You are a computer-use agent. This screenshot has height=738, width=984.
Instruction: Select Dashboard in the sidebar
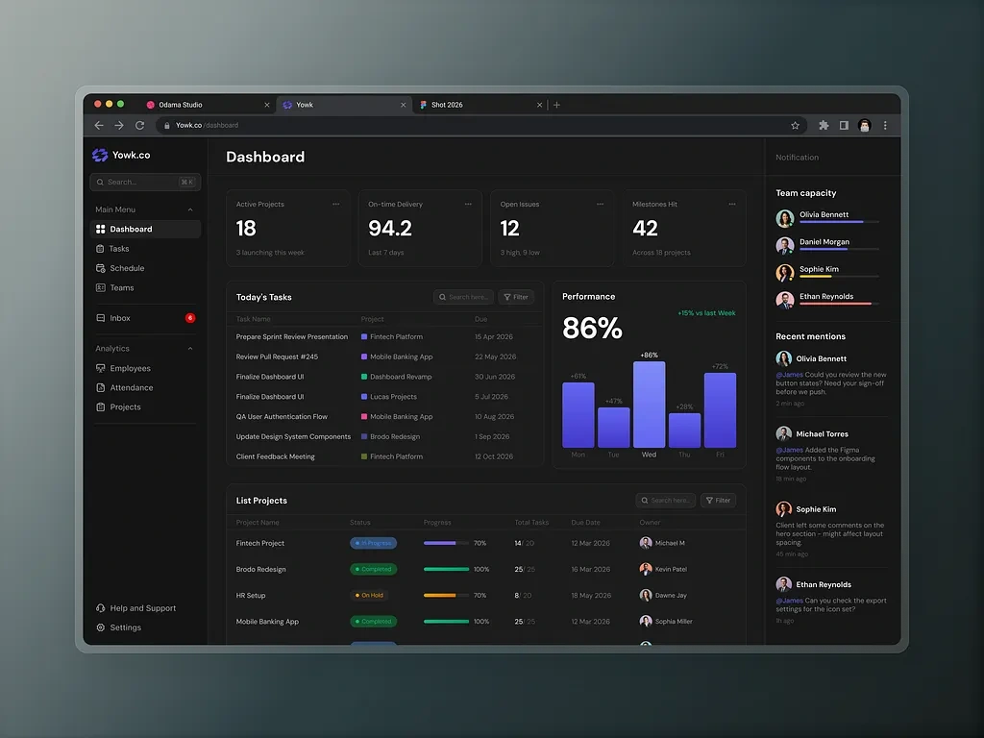(x=146, y=229)
